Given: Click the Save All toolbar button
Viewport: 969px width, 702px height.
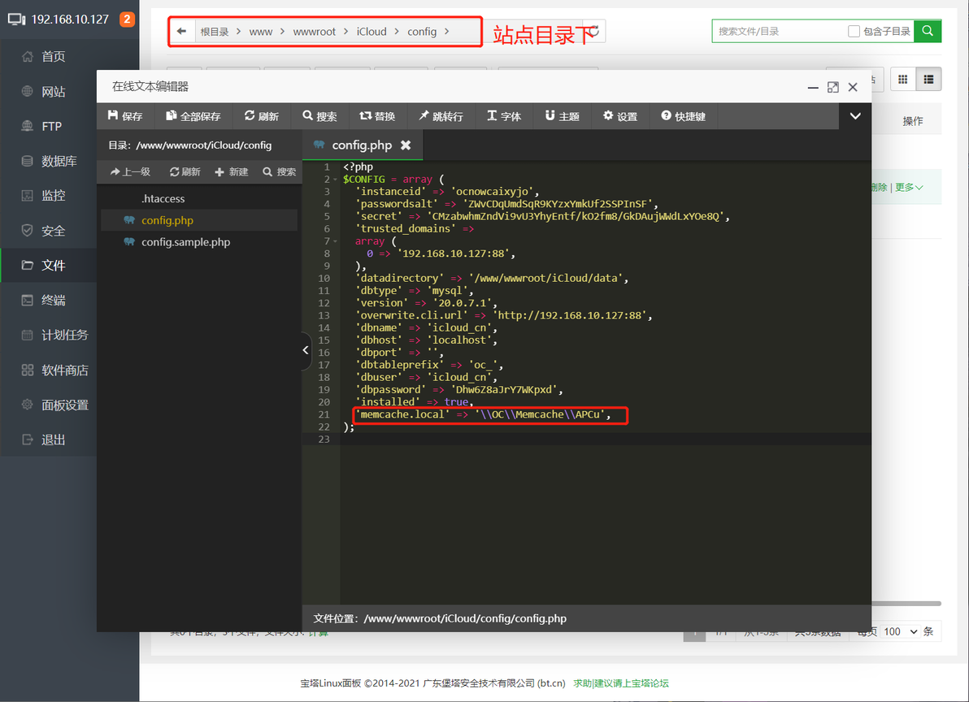Looking at the screenshot, I should pyautogui.click(x=193, y=116).
